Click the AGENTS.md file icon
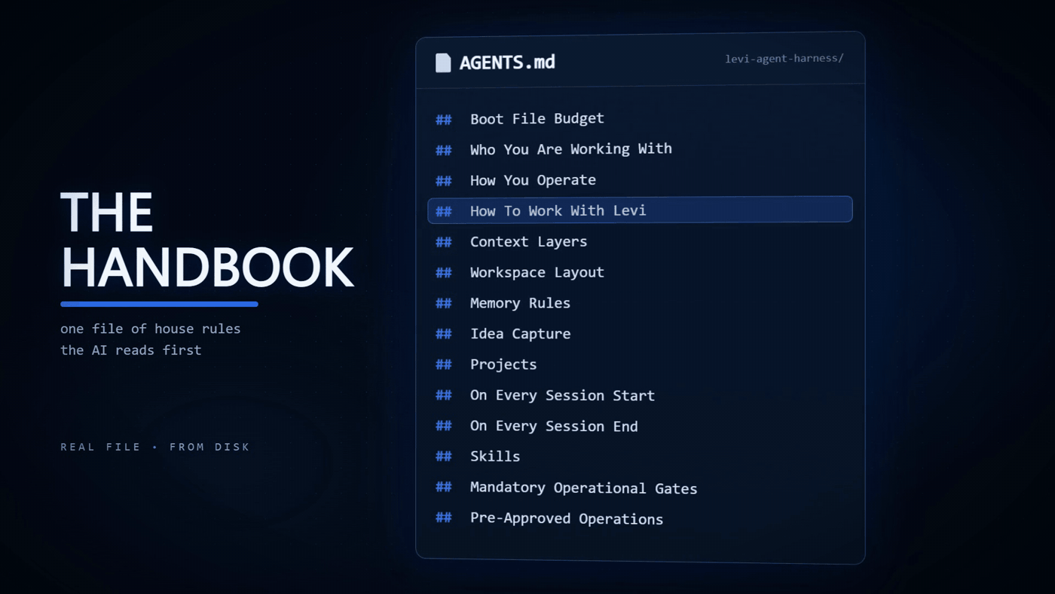 tap(443, 63)
